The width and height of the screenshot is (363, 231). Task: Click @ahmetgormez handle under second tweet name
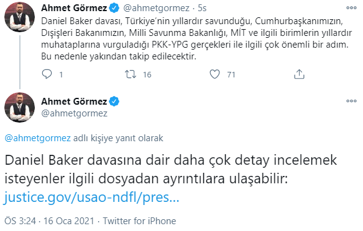pos(75,113)
